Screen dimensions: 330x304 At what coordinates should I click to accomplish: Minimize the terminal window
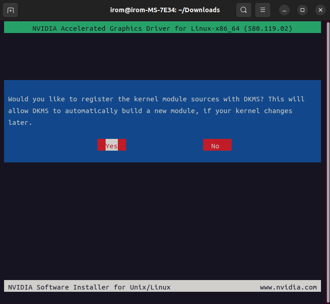point(284,10)
